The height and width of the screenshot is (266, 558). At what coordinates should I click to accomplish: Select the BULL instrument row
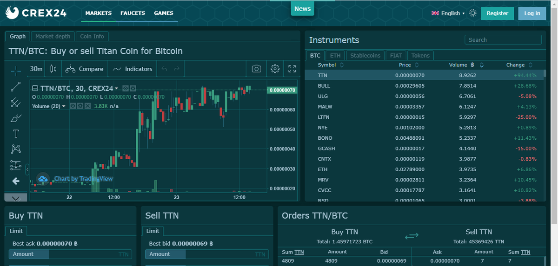[424, 86]
